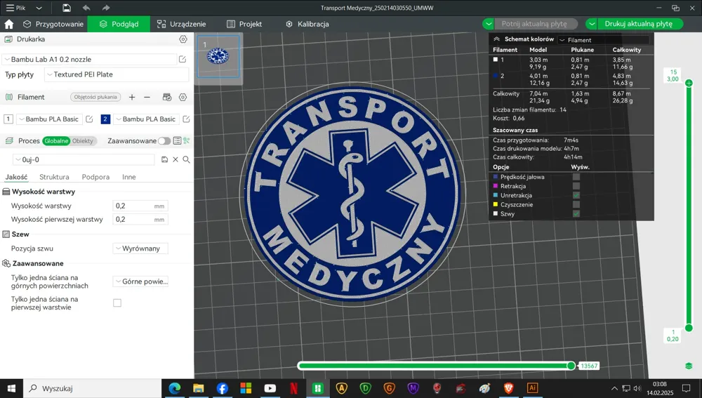
Task: Open filament settings gear icon
Action: point(183,97)
